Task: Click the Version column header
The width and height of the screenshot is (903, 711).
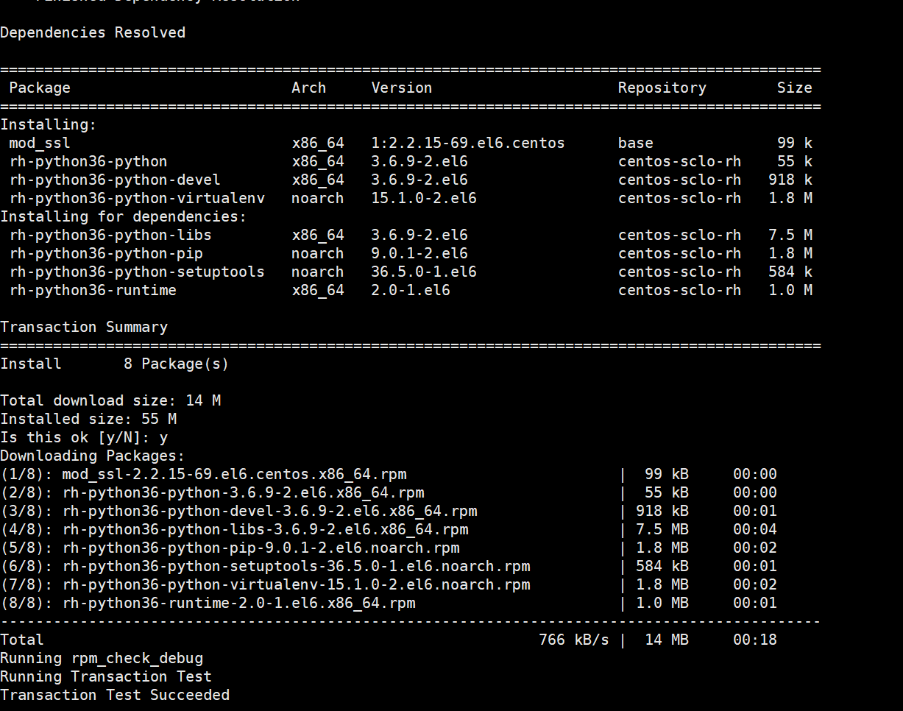Action: [402, 88]
